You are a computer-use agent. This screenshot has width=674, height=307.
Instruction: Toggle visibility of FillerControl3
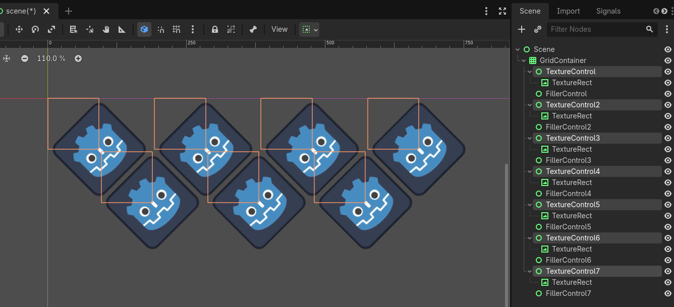click(668, 160)
